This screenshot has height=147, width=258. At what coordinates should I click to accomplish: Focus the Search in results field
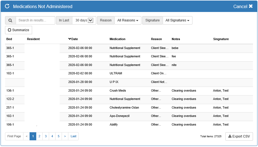tap(35, 20)
